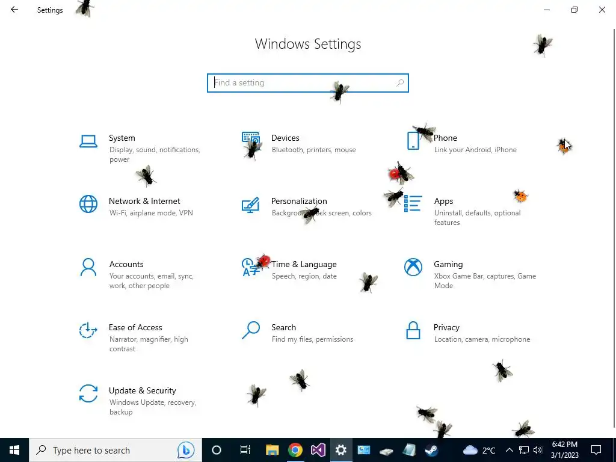
Task: Click the Accounts title text
Action: [126, 265]
